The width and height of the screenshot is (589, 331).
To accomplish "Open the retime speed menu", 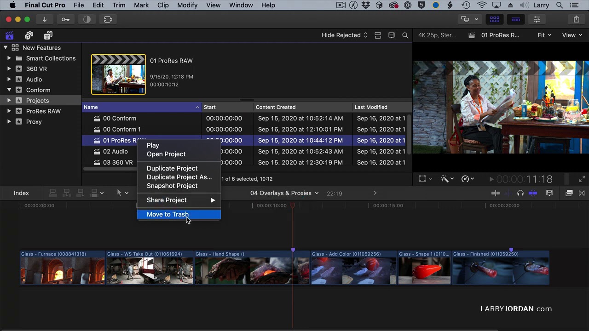I will coord(468,179).
